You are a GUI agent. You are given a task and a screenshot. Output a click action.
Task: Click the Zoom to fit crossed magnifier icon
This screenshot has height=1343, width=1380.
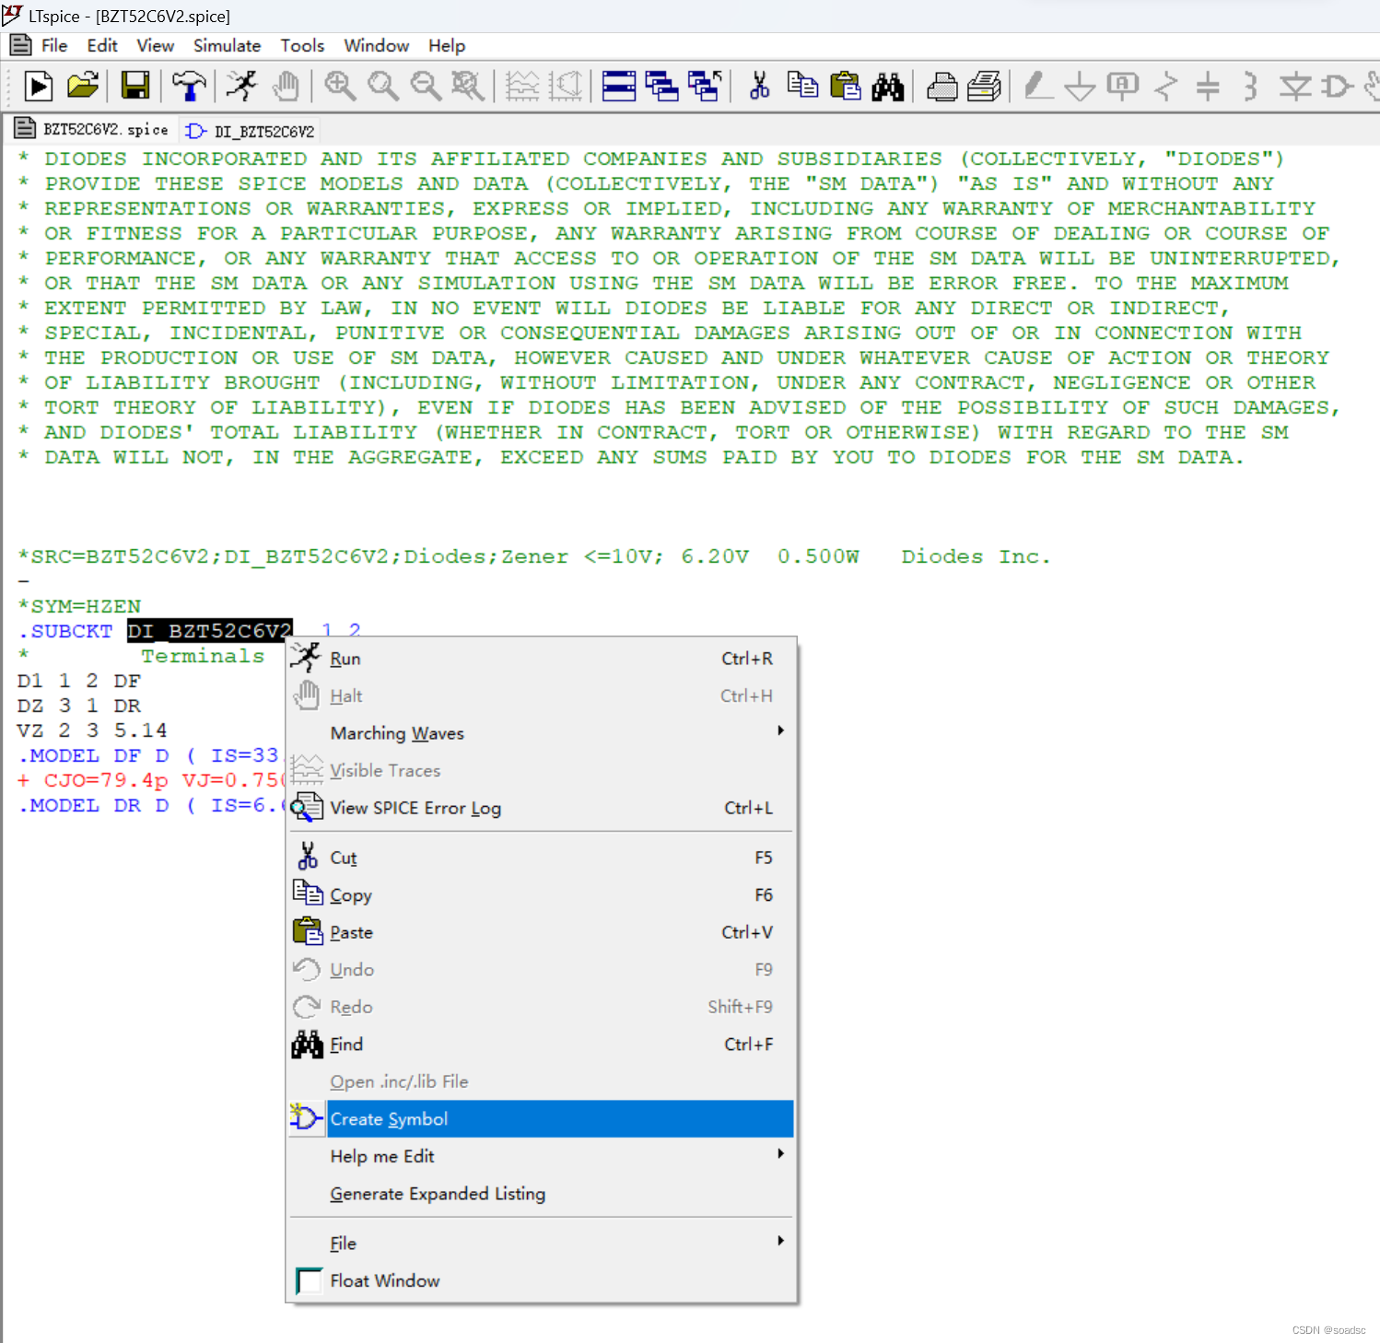click(468, 87)
